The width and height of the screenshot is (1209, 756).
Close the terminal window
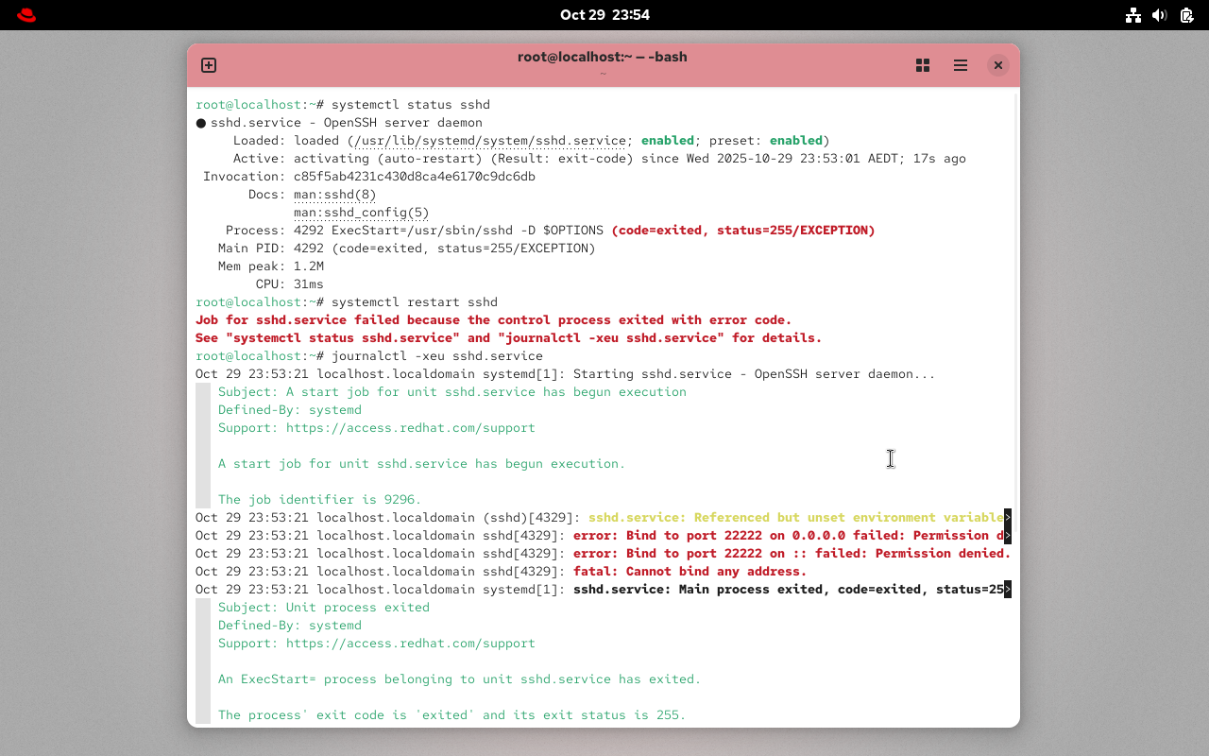(x=998, y=65)
